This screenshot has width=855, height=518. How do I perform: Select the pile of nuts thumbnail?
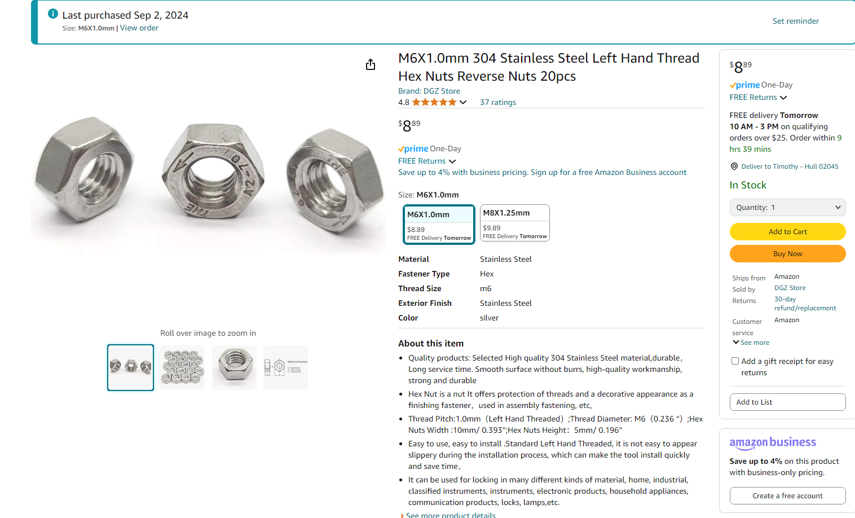point(182,367)
